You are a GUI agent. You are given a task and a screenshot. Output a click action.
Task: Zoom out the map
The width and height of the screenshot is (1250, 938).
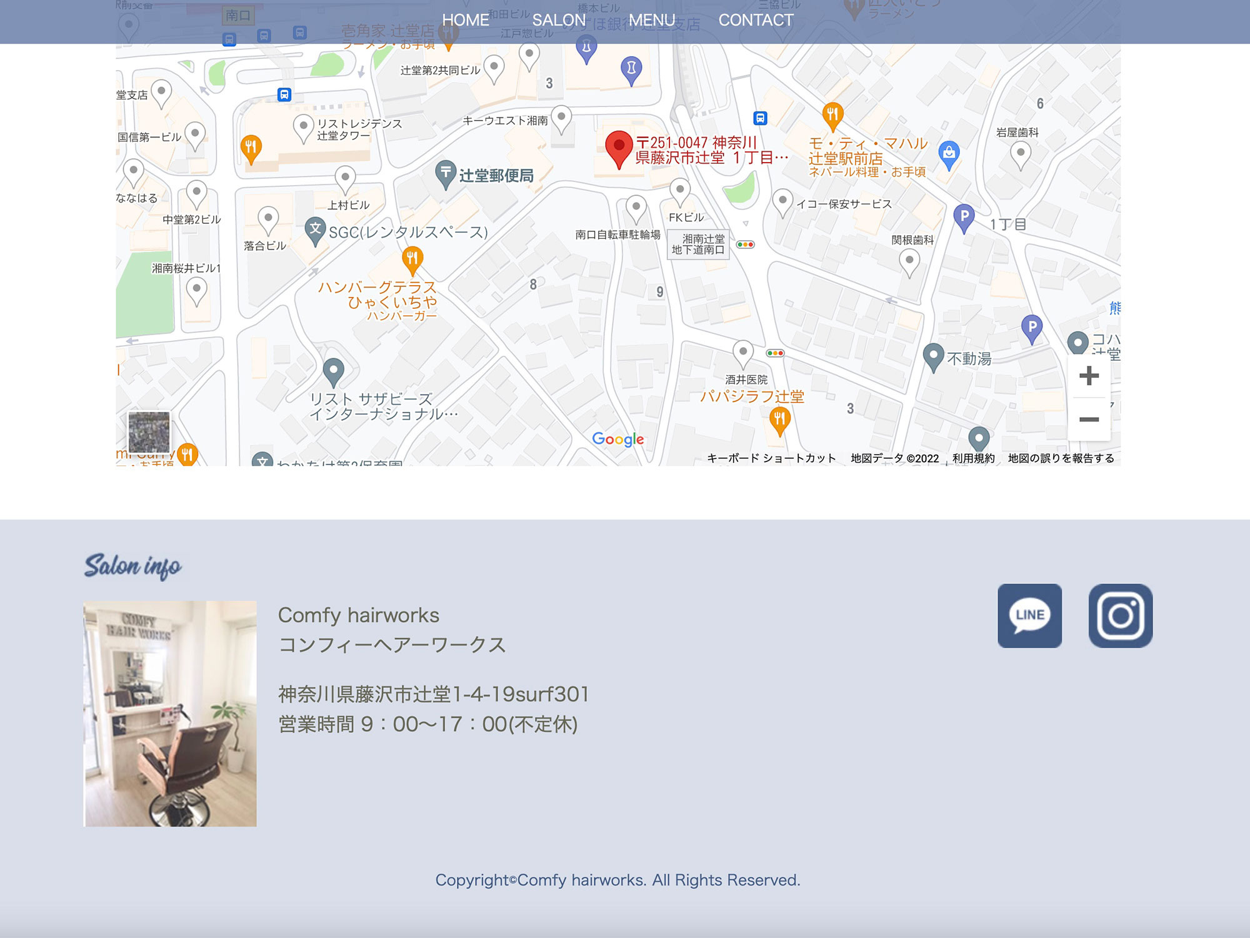coord(1089,419)
